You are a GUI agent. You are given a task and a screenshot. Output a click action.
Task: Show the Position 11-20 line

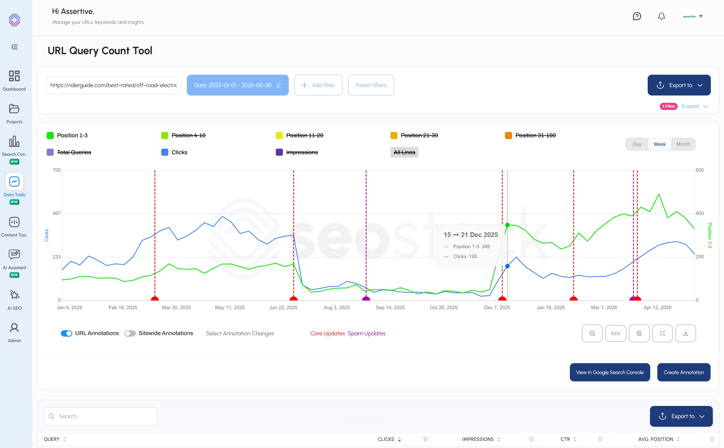pos(299,135)
